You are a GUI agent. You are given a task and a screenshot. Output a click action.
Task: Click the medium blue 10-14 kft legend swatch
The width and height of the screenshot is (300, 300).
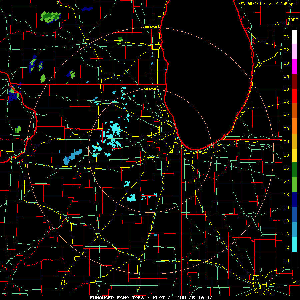point(294,214)
